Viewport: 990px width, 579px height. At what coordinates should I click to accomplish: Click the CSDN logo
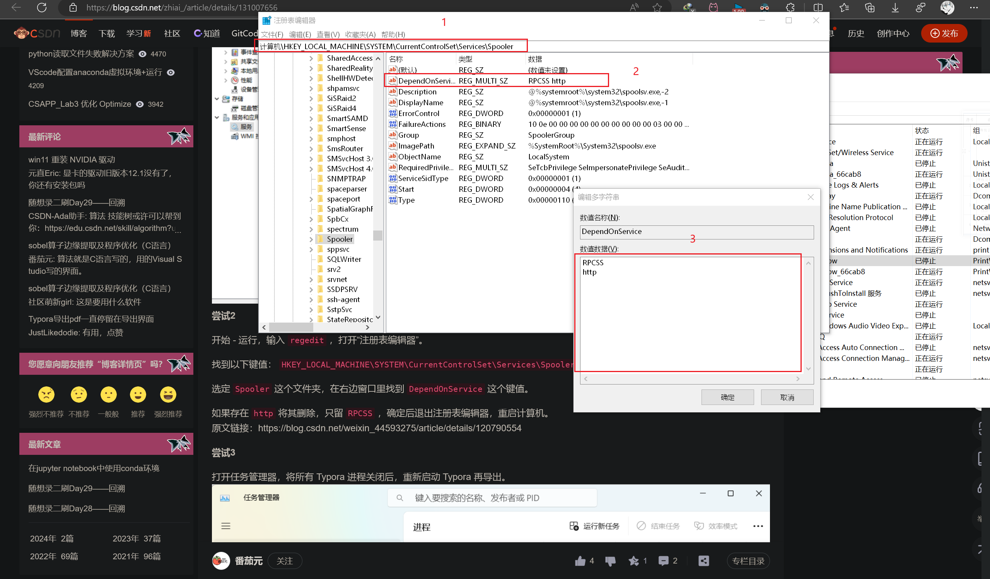point(36,33)
